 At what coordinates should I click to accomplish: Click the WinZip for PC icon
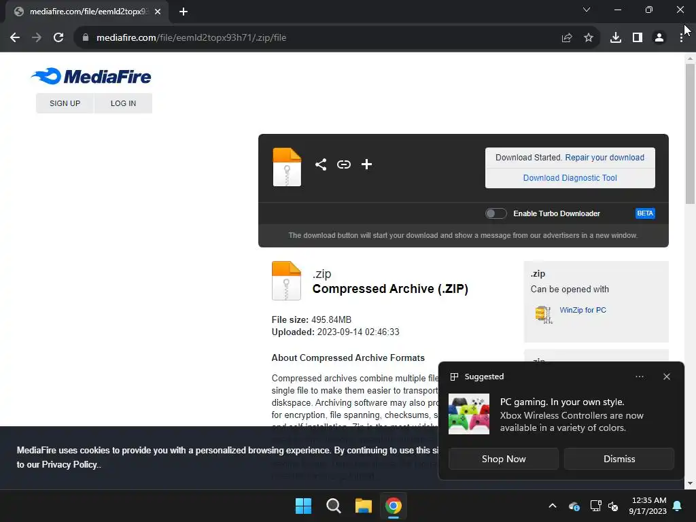coord(544,314)
